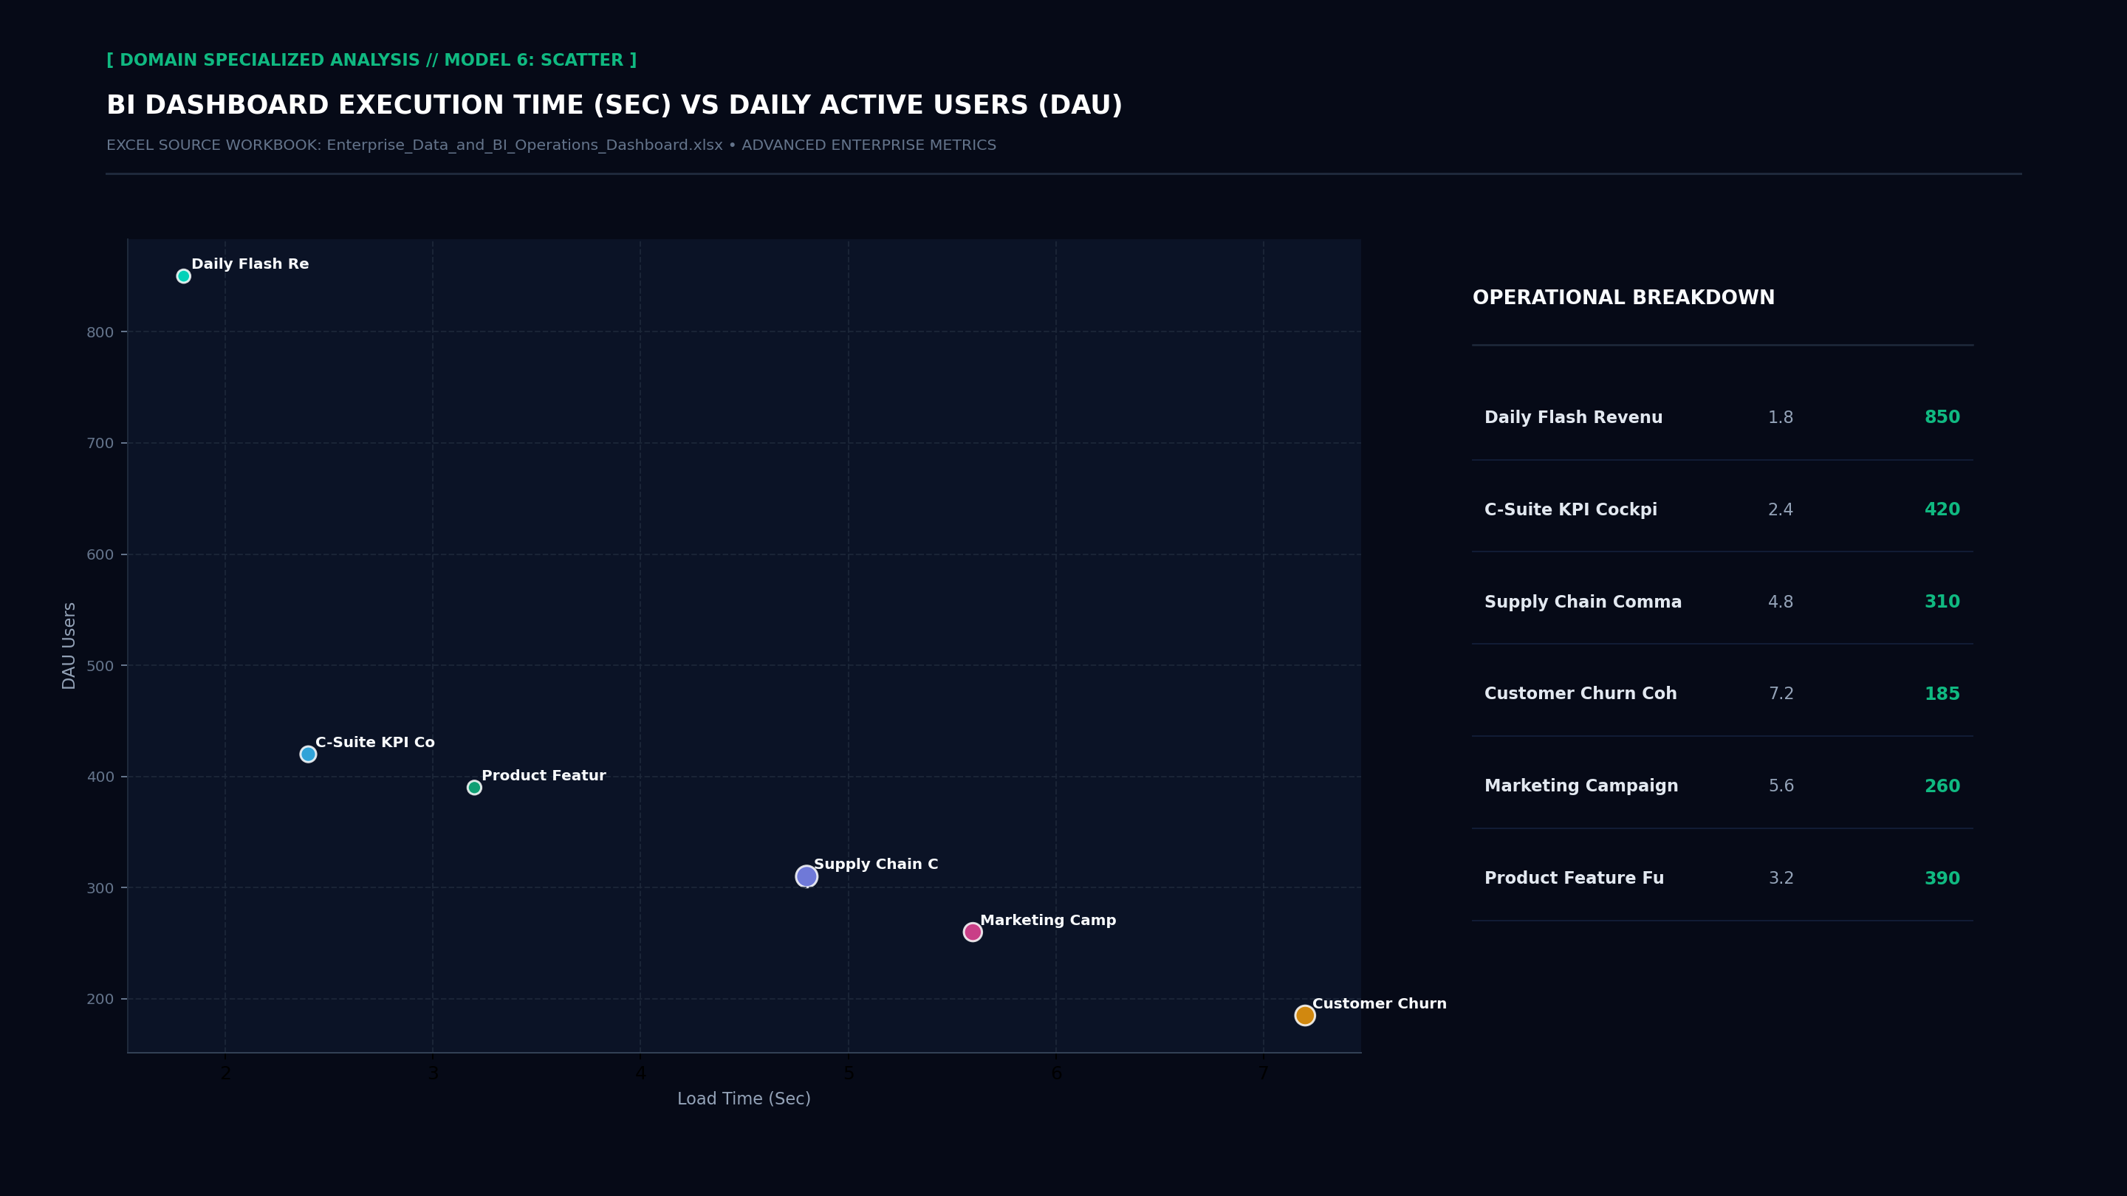The image size is (2127, 1196).
Task: Select the DOMAIN SPECIALIZED ANALYSIS header tag
Action: pyautogui.click(x=371, y=61)
